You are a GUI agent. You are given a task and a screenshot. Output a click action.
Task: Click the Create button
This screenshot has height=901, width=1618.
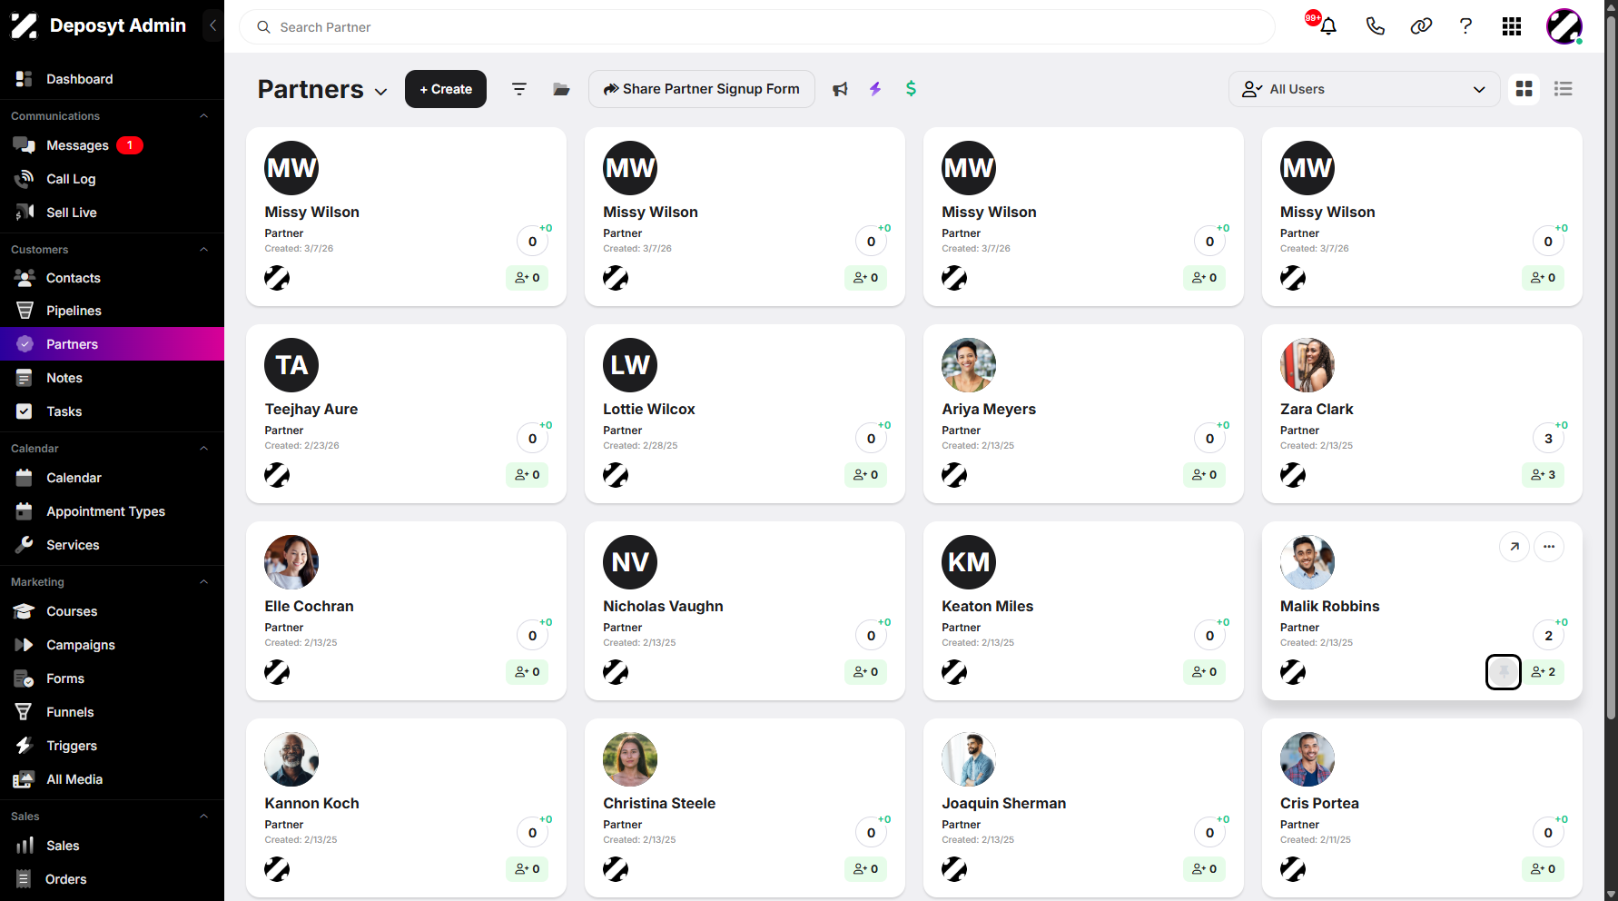tap(446, 89)
